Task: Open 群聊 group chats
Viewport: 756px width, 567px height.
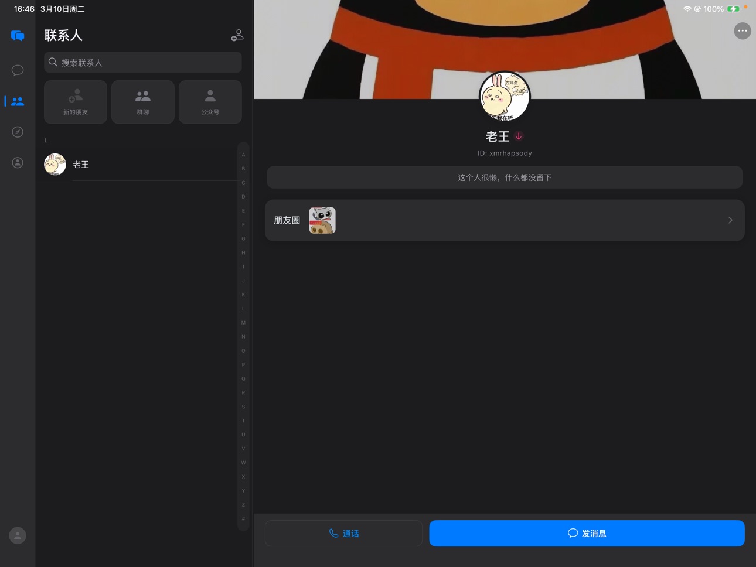Action: 143,102
